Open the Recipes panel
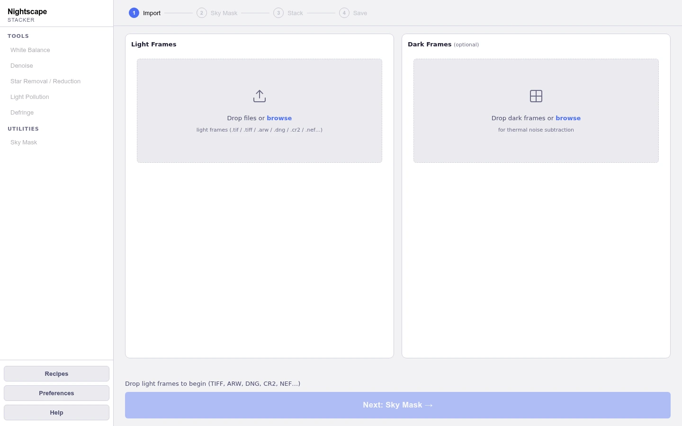This screenshot has height=426, width=682. pyautogui.click(x=56, y=374)
